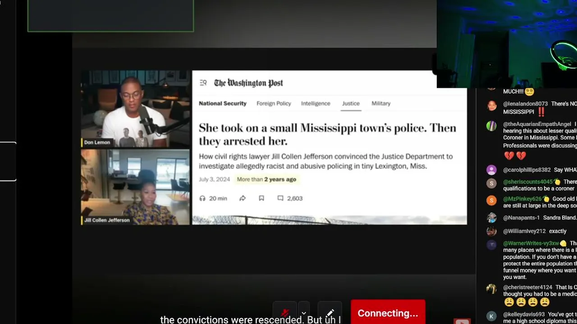Share the Washington Post article

pos(243,198)
